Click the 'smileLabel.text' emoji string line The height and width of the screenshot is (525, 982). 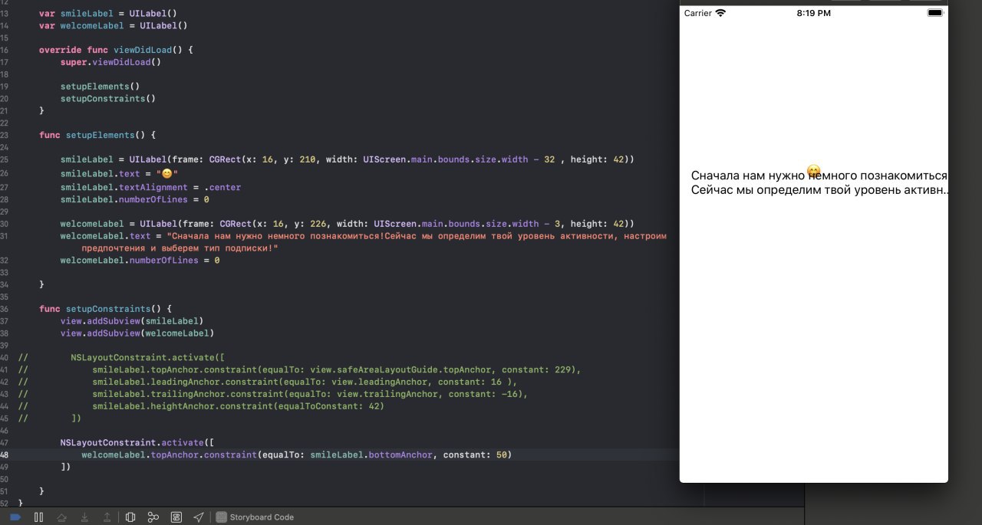(x=119, y=175)
